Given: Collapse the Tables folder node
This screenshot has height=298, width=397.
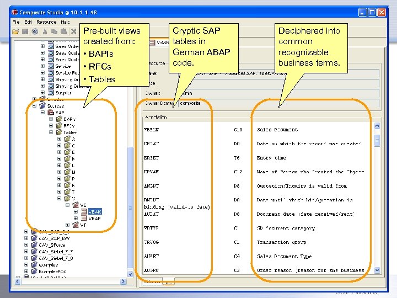Looking at the screenshot, I should pyautogui.click(x=51, y=132).
